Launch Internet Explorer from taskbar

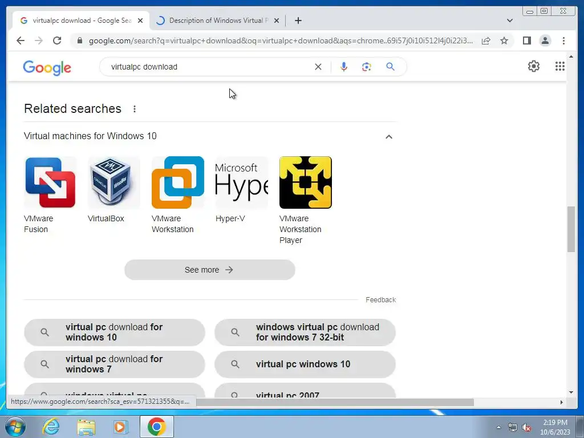click(x=51, y=427)
